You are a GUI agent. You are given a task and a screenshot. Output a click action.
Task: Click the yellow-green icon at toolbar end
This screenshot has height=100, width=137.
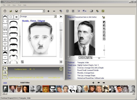tap(103, 11)
